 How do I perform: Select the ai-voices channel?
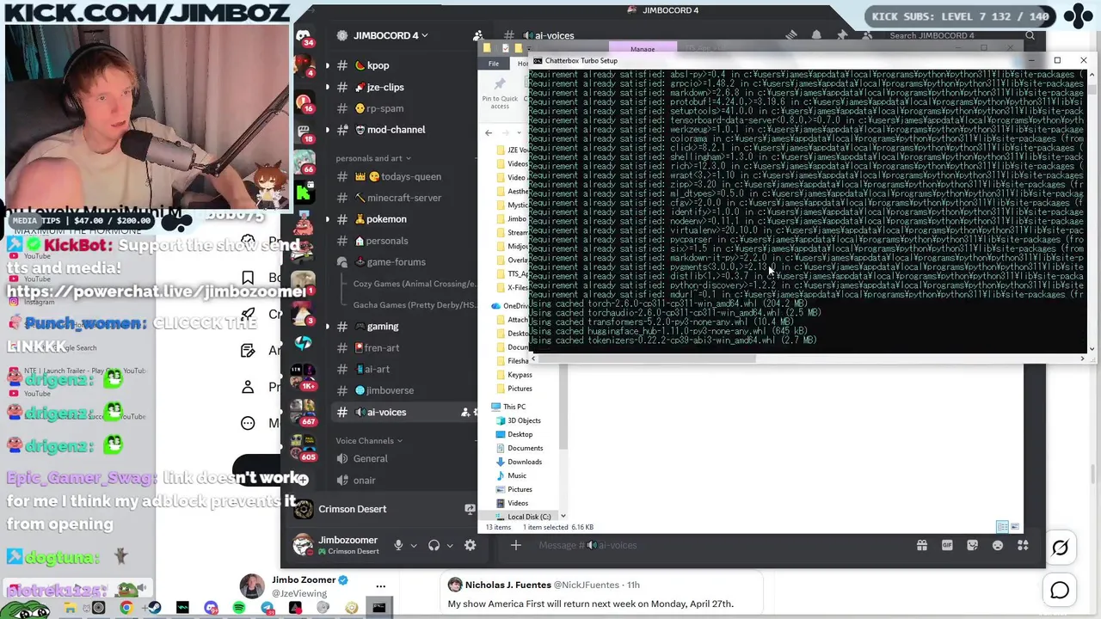(386, 412)
